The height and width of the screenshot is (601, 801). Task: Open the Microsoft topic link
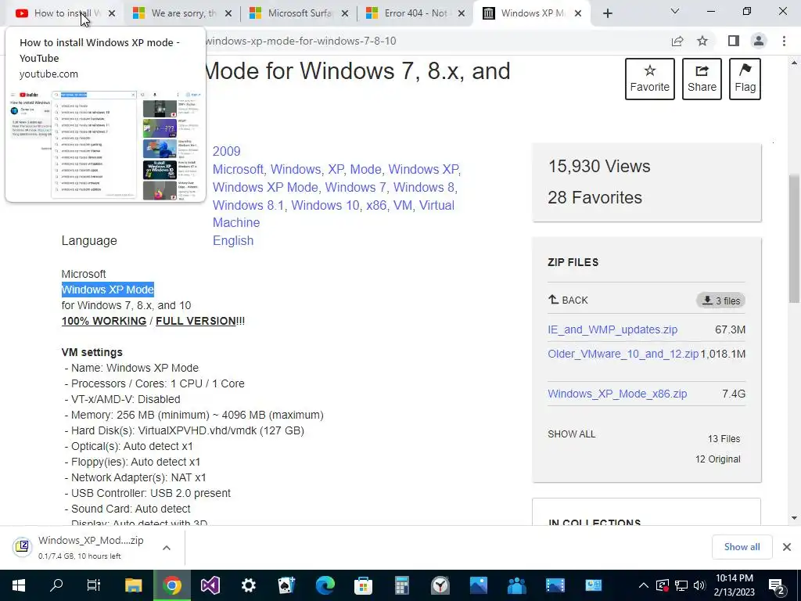[x=238, y=169]
